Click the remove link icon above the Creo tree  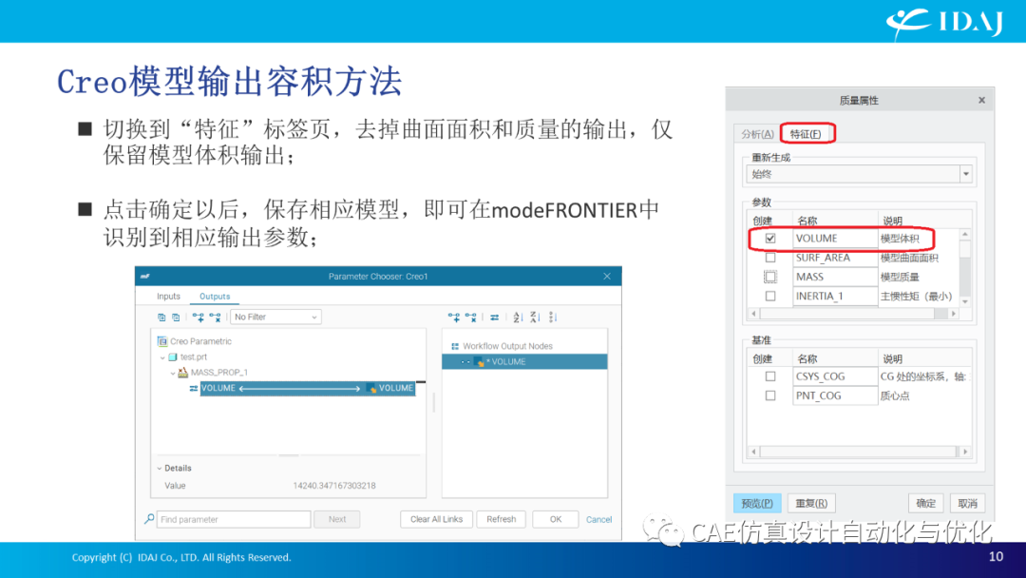pos(216,317)
